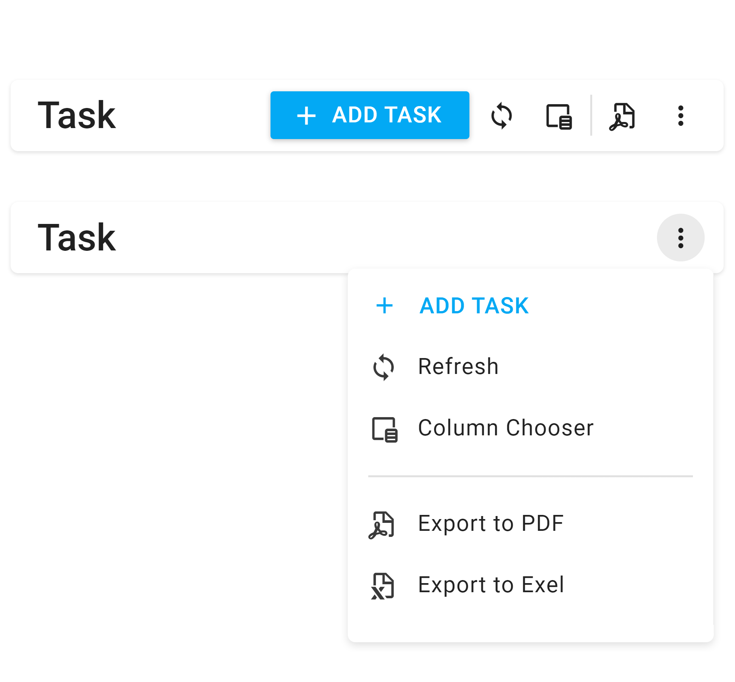Click the Refresh icon in dropdown menu
Screen dimensions: 735x682
tap(385, 366)
